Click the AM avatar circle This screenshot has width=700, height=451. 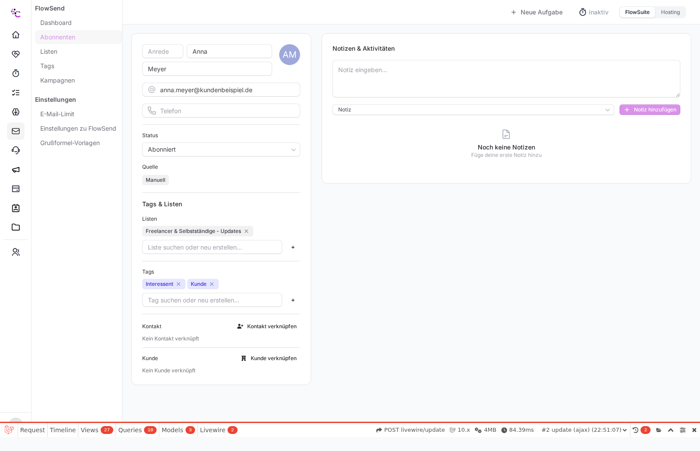point(290,55)
